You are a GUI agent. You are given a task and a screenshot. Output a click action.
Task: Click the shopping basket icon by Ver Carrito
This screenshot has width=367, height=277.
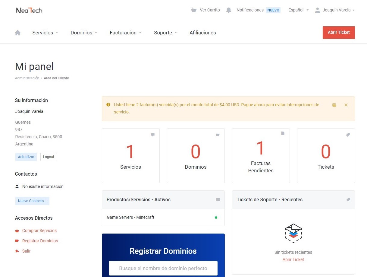[194, 10]
